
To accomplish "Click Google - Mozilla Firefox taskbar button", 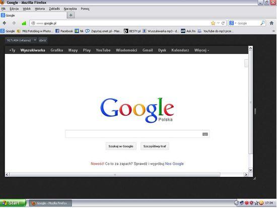I will [x=50, y=203].
